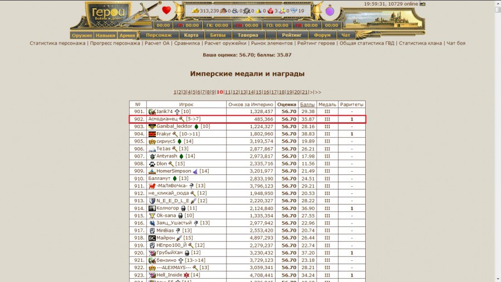Image resolution: width=501 pixels, height=282 pixels.
Task: Click the crown clan icon beside сириус5
Action: coord(152,142)
